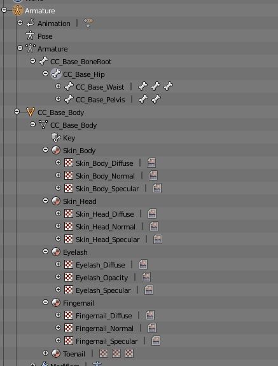The height and width of the screenshot is (366, 278).
Task: Collapse the Fingernail material
Action: pos(46,302)
